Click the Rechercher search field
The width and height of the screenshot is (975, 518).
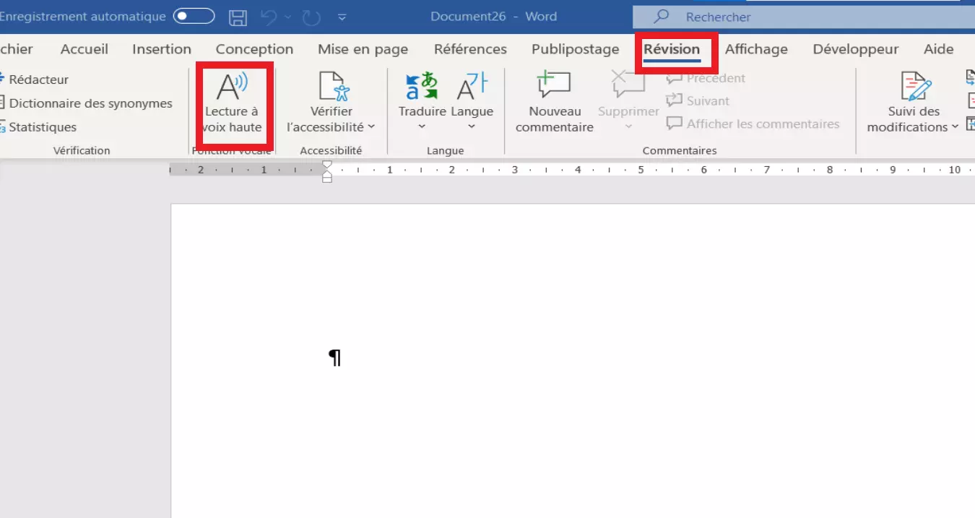tap(804, 17)
